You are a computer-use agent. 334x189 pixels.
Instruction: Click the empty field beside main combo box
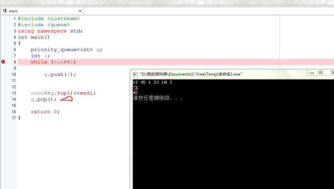pos(209,11)
